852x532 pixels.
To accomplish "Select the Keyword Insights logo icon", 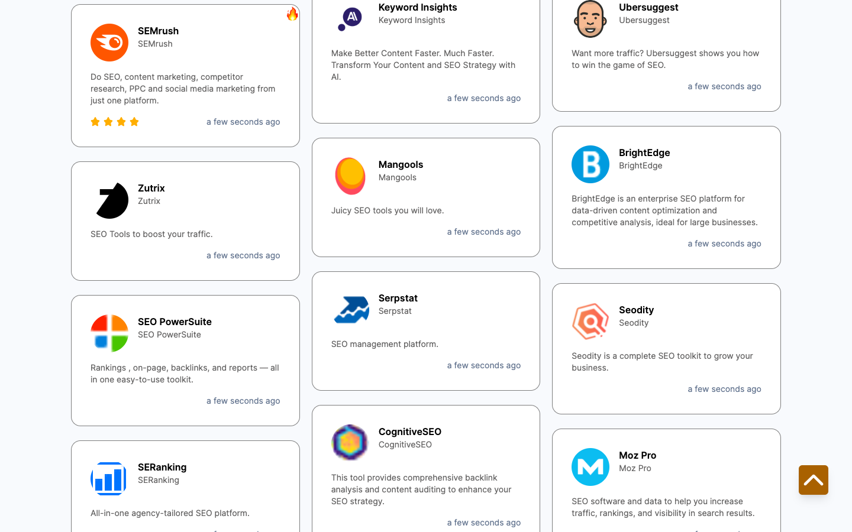I will [x=350, y=18].
